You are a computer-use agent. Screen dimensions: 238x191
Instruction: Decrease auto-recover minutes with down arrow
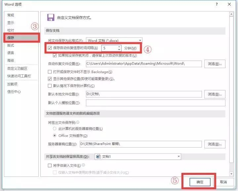pyautogui.click(x=119, y=49)
